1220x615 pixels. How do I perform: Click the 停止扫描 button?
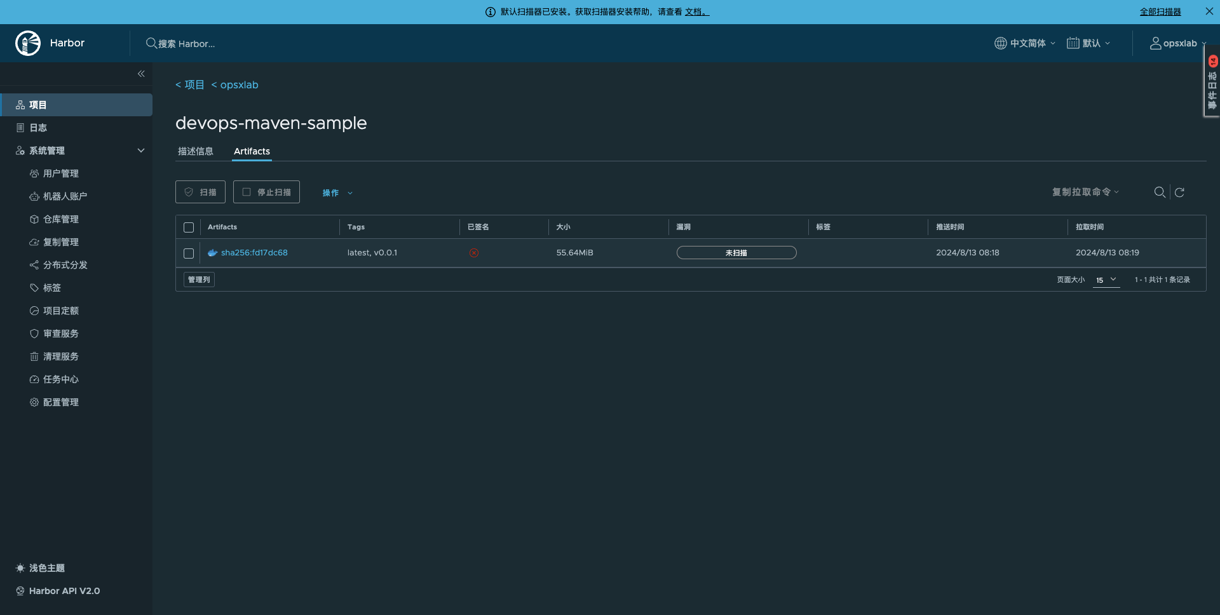coord(266,192)
